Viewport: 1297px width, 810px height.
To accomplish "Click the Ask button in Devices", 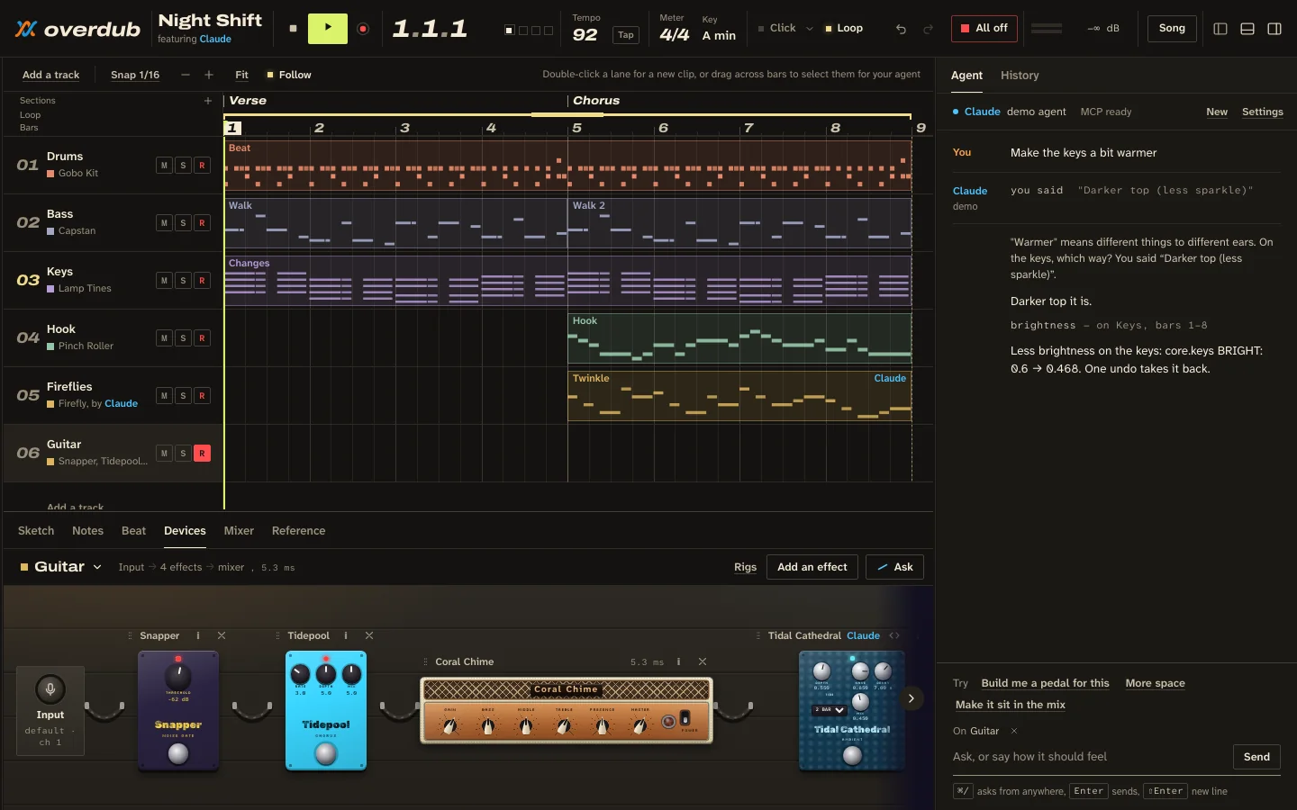I will [894, 567].
